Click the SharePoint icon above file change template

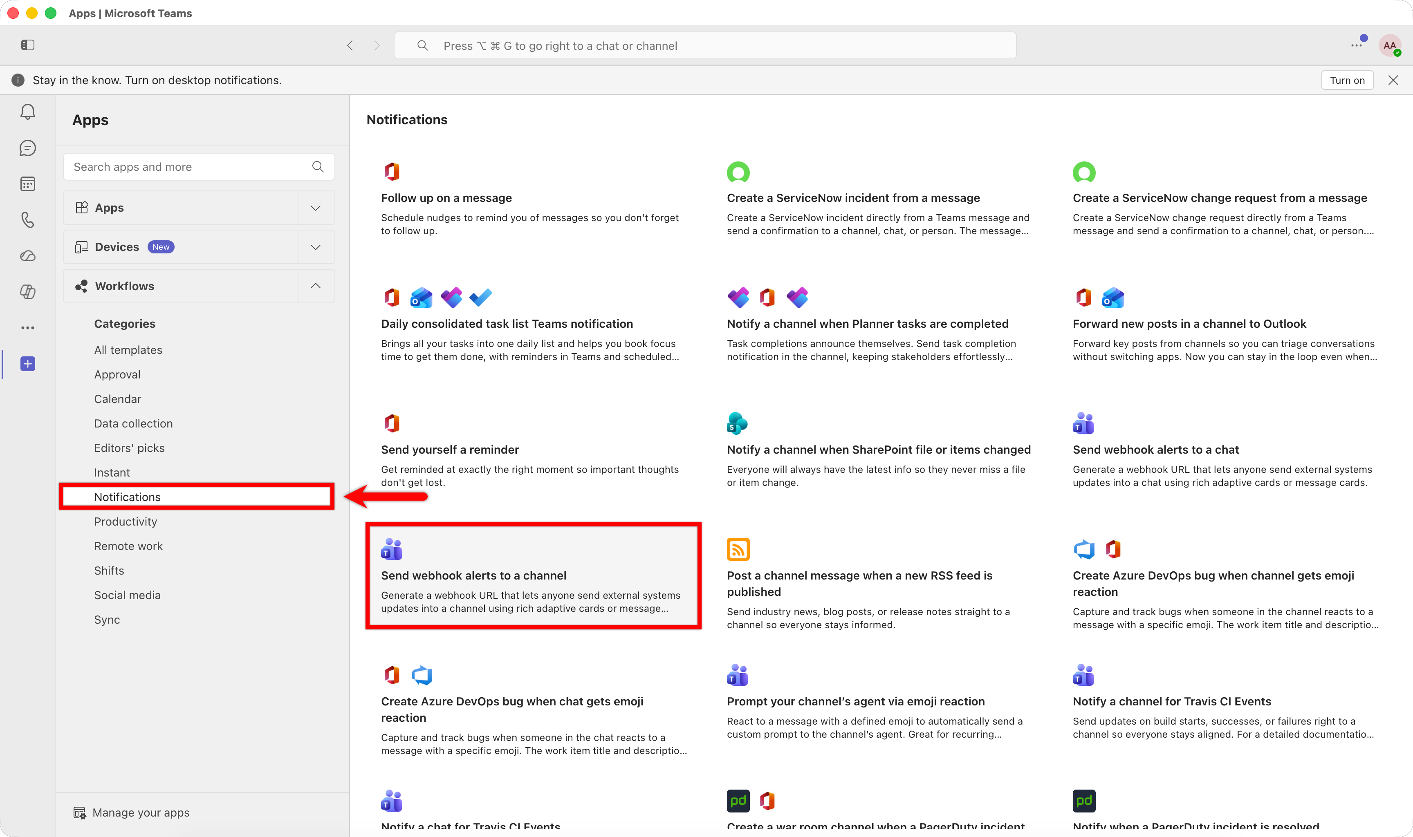(737, 423)
